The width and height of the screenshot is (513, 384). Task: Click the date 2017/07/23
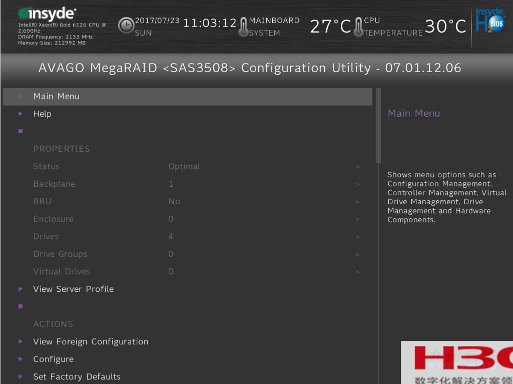pyautogui.click(x=157, y=21)
